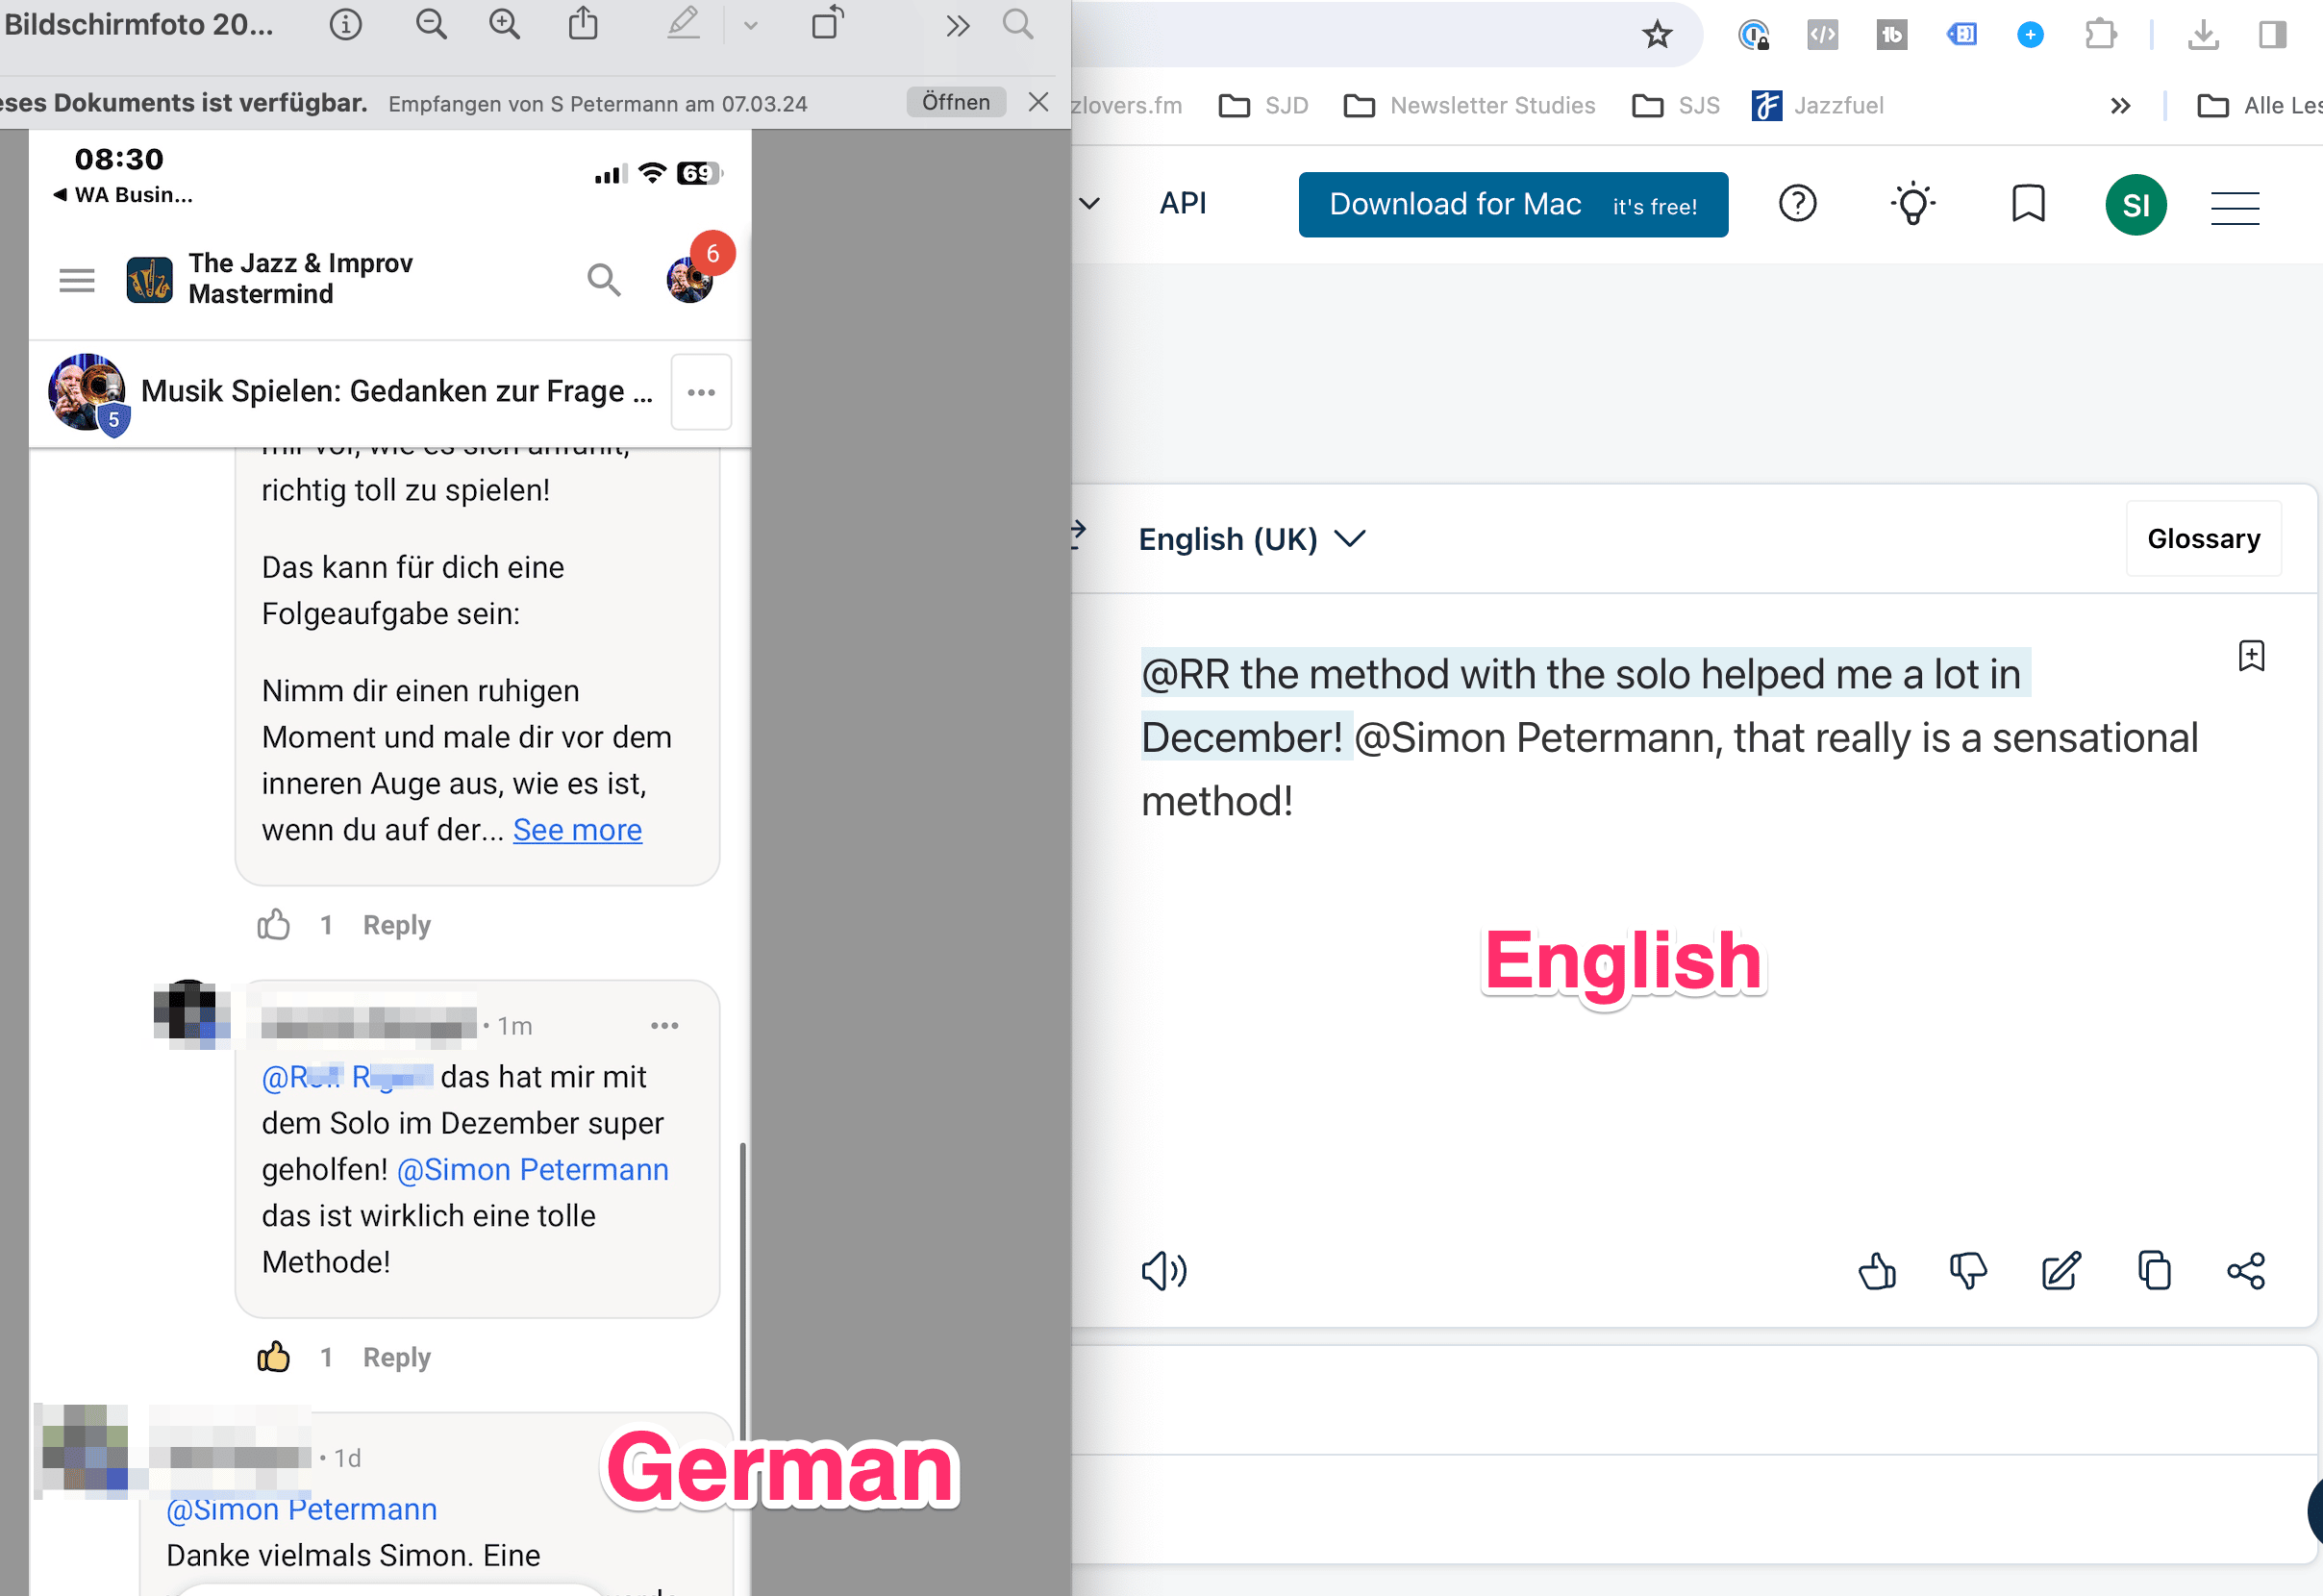The image size is (2323, 1596).
Task: Click the lightbulb icon in DeepL header
Action: point(1912,204)
